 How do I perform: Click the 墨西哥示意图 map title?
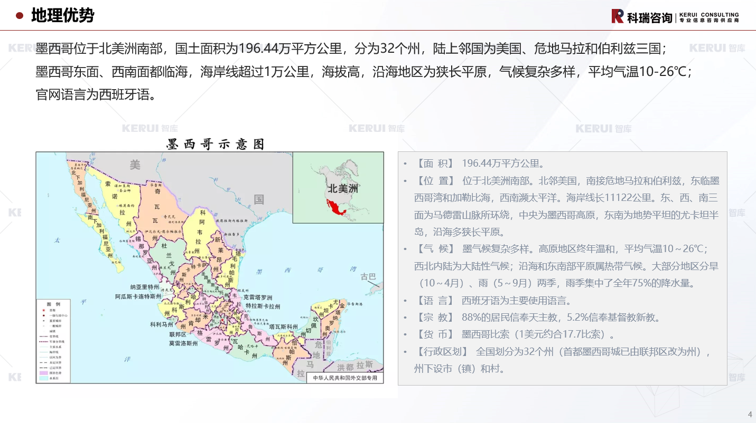click(215, 144)
